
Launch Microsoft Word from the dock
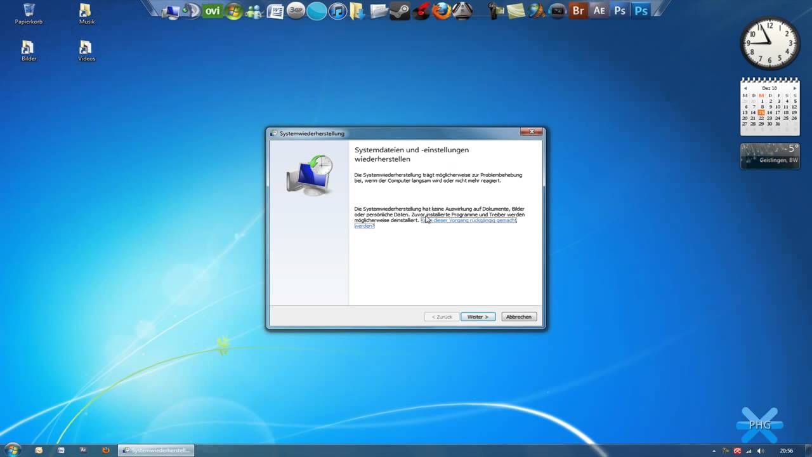tap(275, 11)
